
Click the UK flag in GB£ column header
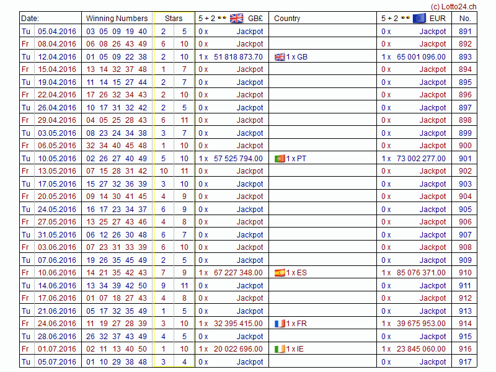(x=237, y=18)
